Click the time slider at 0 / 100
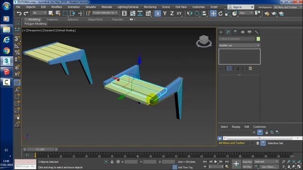Viewport: 303px width, 170px height. (40, 149)
